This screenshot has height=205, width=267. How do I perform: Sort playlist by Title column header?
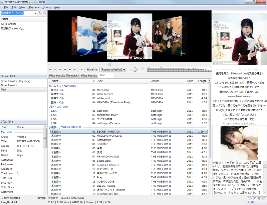[x=123, y=81]
